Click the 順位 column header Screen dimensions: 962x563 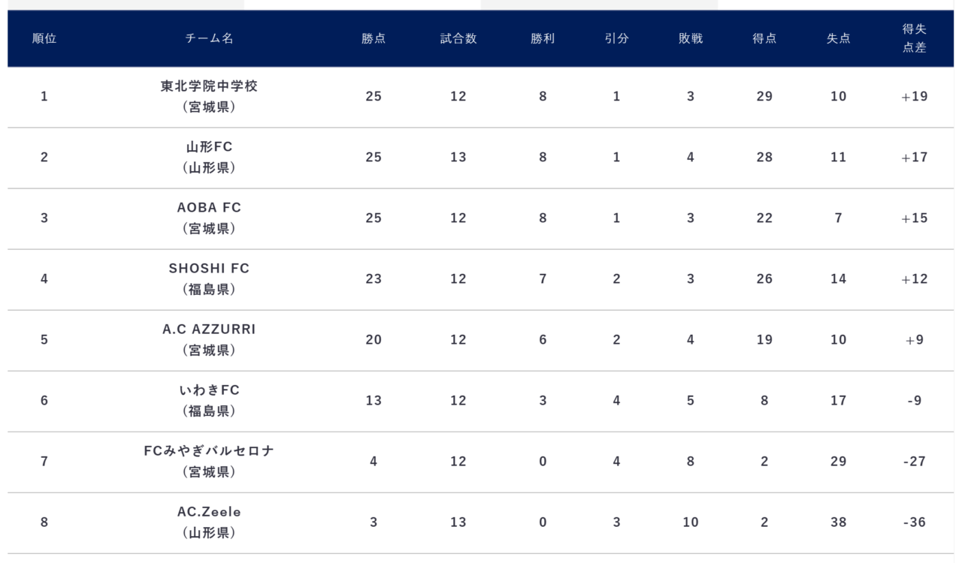click(x=44, y=39)
